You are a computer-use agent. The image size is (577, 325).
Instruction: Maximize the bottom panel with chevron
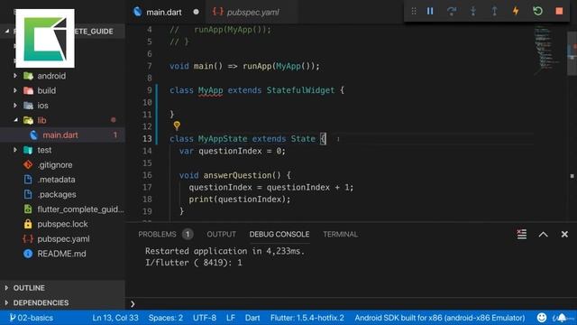[543, 235]
